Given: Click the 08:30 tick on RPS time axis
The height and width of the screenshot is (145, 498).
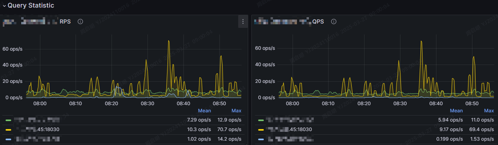Looking at the screenshot, I should tap(147, 104).
